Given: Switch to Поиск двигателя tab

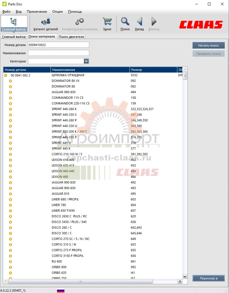Looking at the screenshot, I should click(x=71, y=37).
